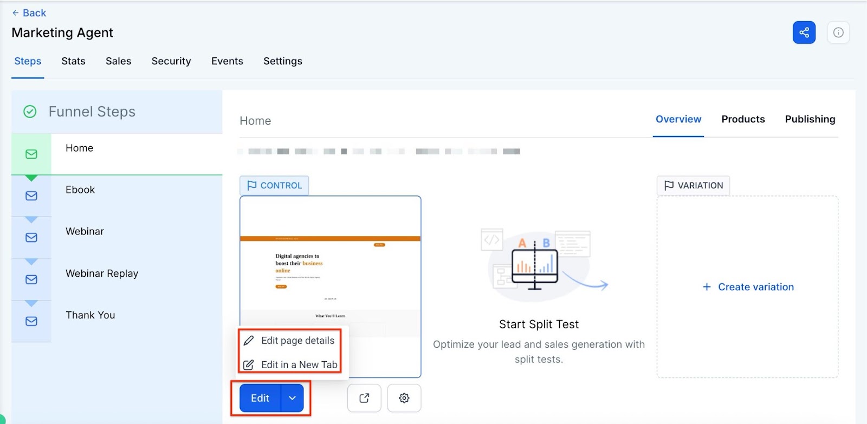
Task: Choose Edit in a New Tab
Action: pos(299,365)
